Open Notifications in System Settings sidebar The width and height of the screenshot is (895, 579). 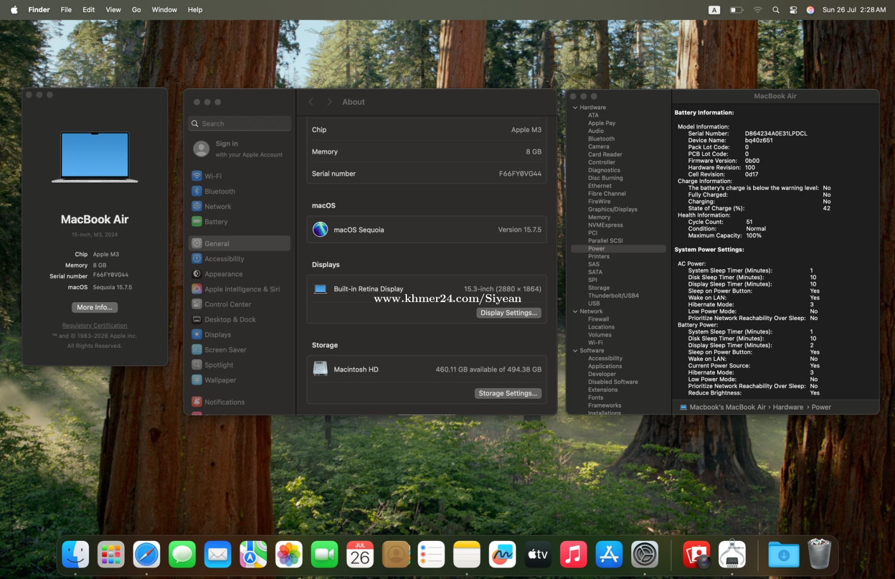point(239,402)
